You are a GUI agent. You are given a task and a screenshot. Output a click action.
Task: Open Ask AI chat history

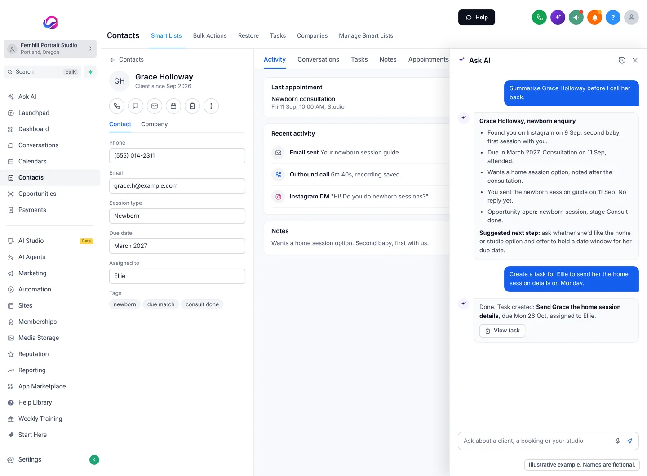pos(622,60)
